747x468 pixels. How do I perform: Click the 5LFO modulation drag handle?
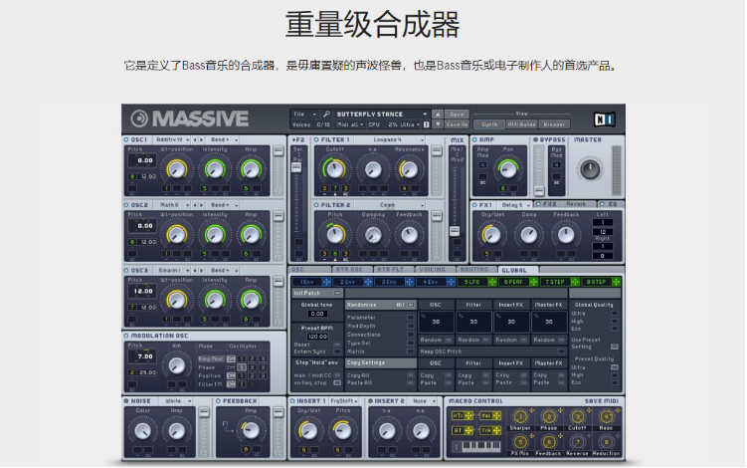491,282
